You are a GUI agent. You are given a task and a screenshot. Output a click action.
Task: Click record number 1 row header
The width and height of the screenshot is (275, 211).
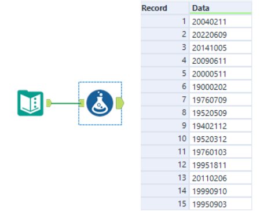coord(164,21)
